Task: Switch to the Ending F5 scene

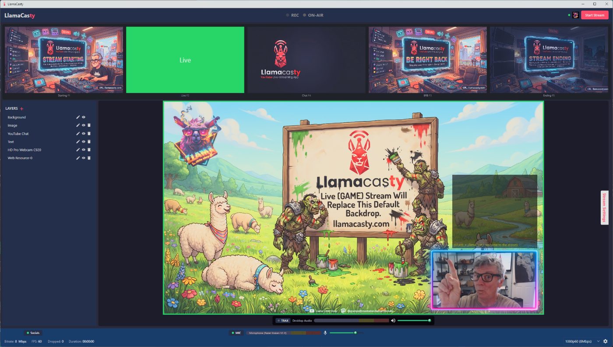Action: point(549,60)
